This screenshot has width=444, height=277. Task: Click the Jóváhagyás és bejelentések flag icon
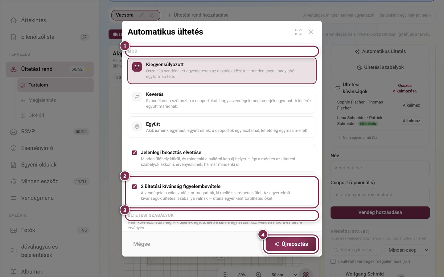point(14,251)
